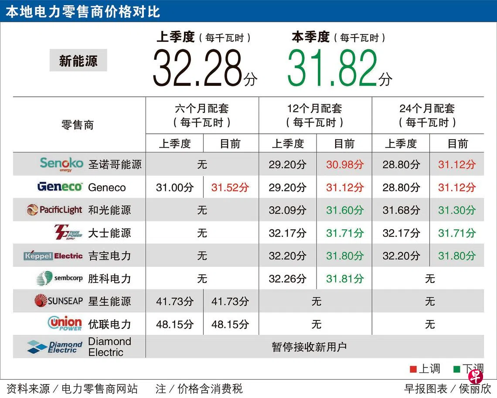Click Geneco's red 31.52分 price cell
The height and width of the screenshot is (398, 497).
230,187
